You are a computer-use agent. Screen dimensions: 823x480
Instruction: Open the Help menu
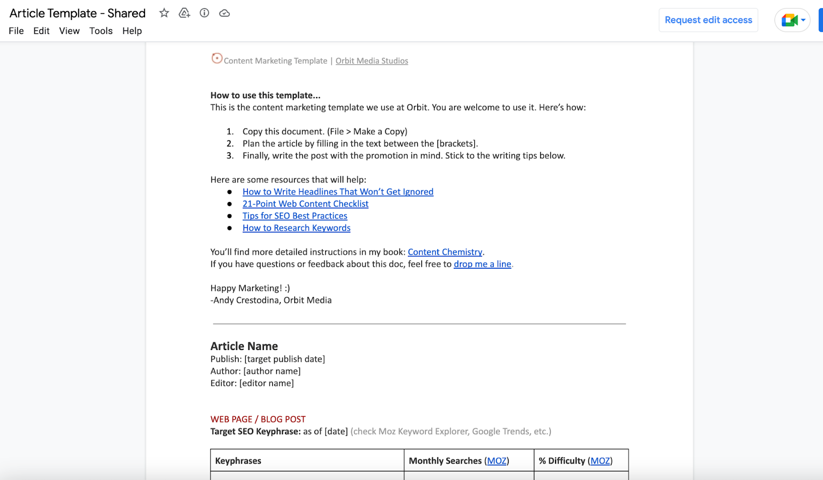(132, 31)
